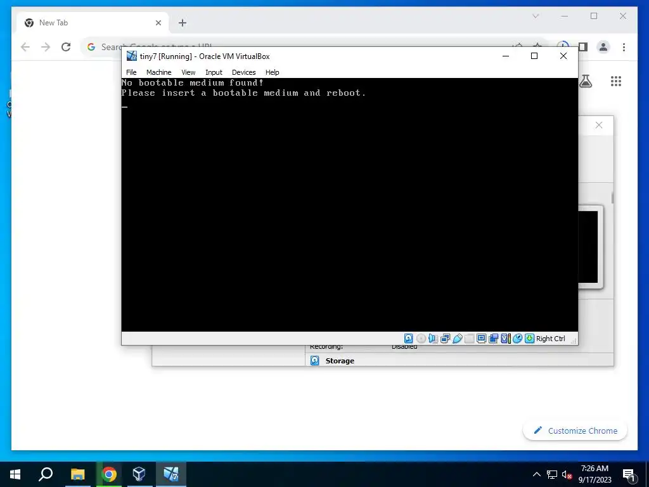Open the display settings indicator in VM status bar
The image size is (649, 487).
click(x=481, y=339)
